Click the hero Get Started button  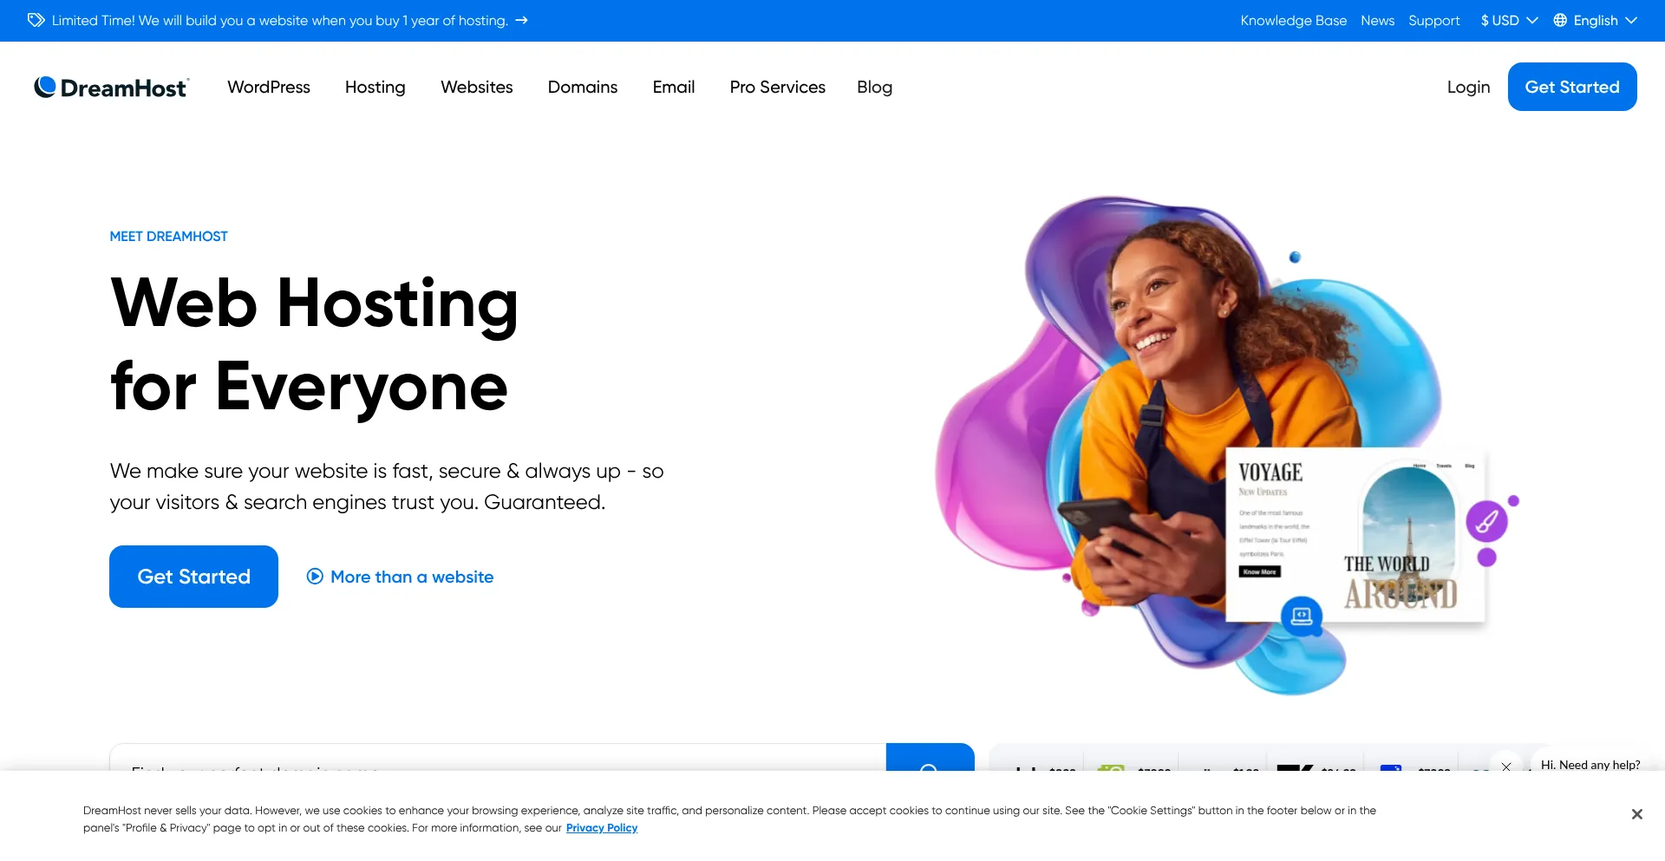193,577
